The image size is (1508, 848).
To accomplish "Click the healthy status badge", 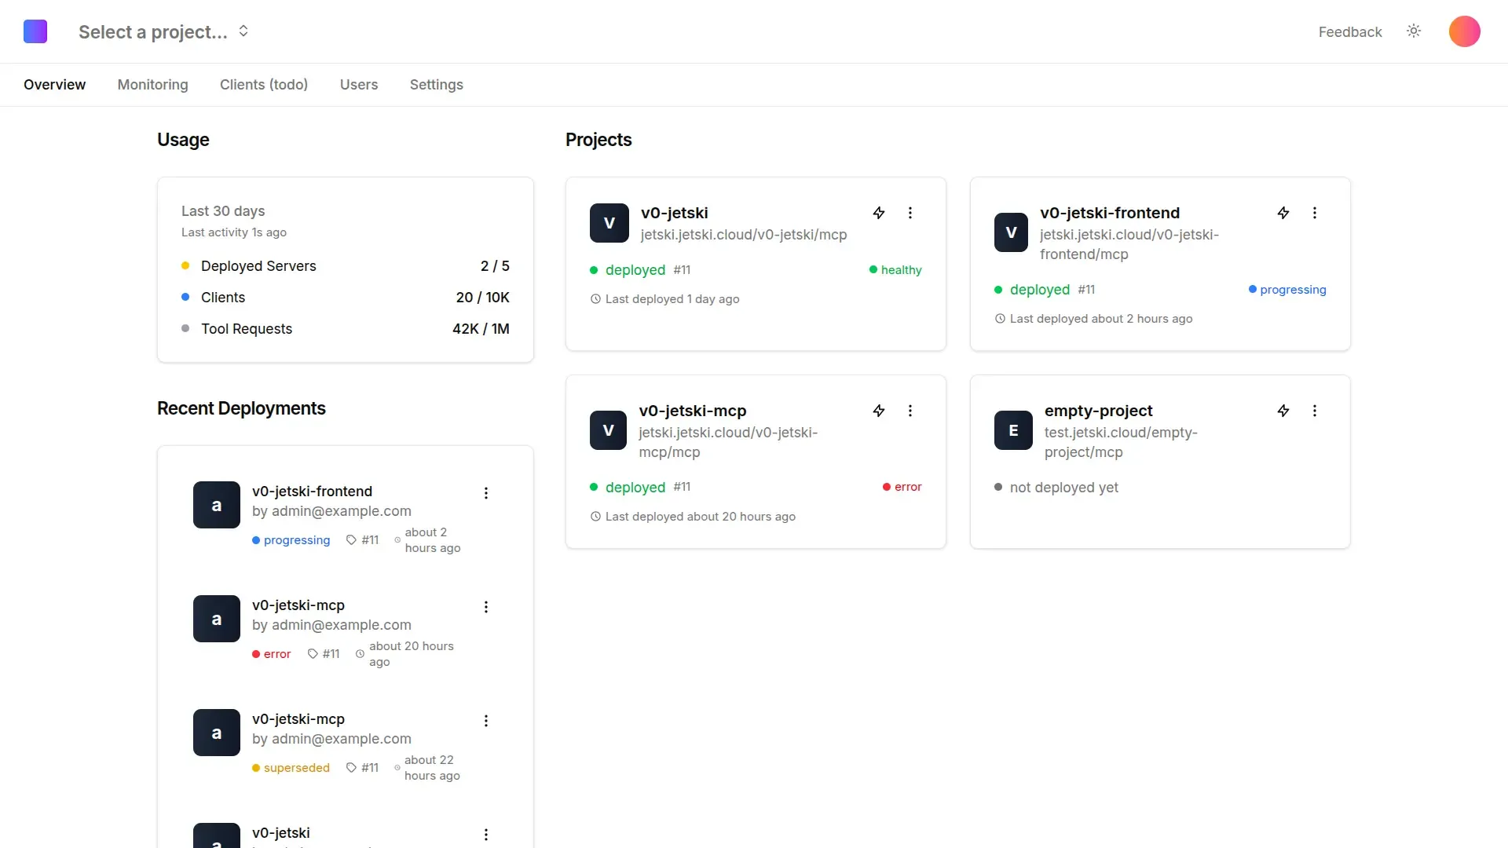I will [895, 270].
